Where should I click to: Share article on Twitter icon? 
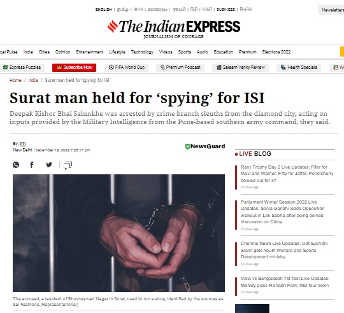point(49,165)
